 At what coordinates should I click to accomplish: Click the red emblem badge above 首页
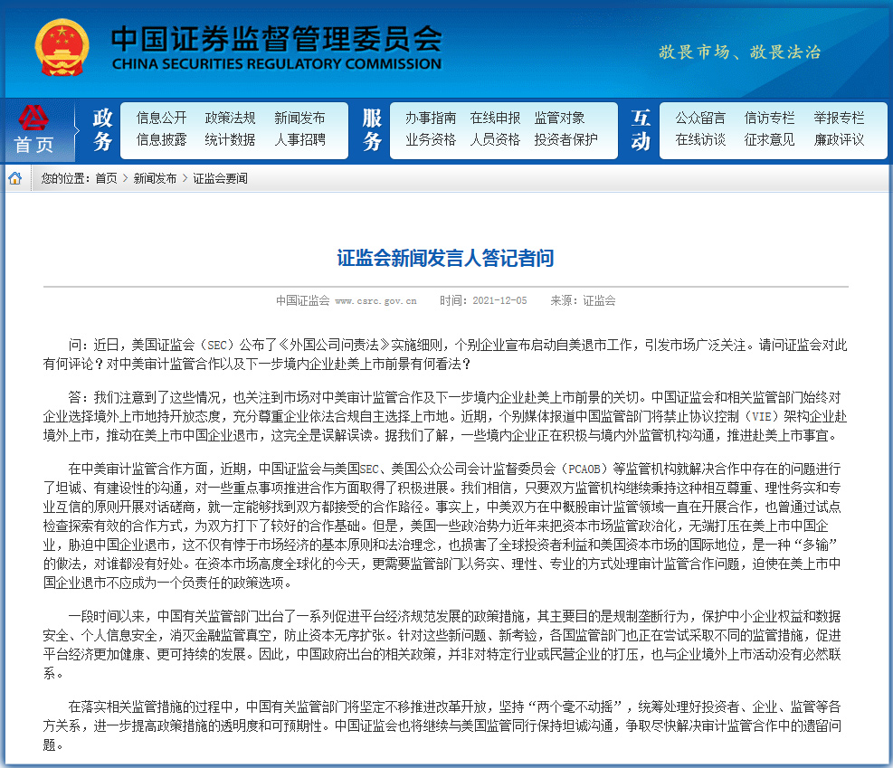click(35, 118)
